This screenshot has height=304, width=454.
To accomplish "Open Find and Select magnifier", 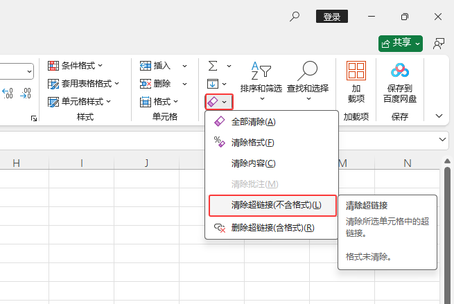I will click(307, 77).
